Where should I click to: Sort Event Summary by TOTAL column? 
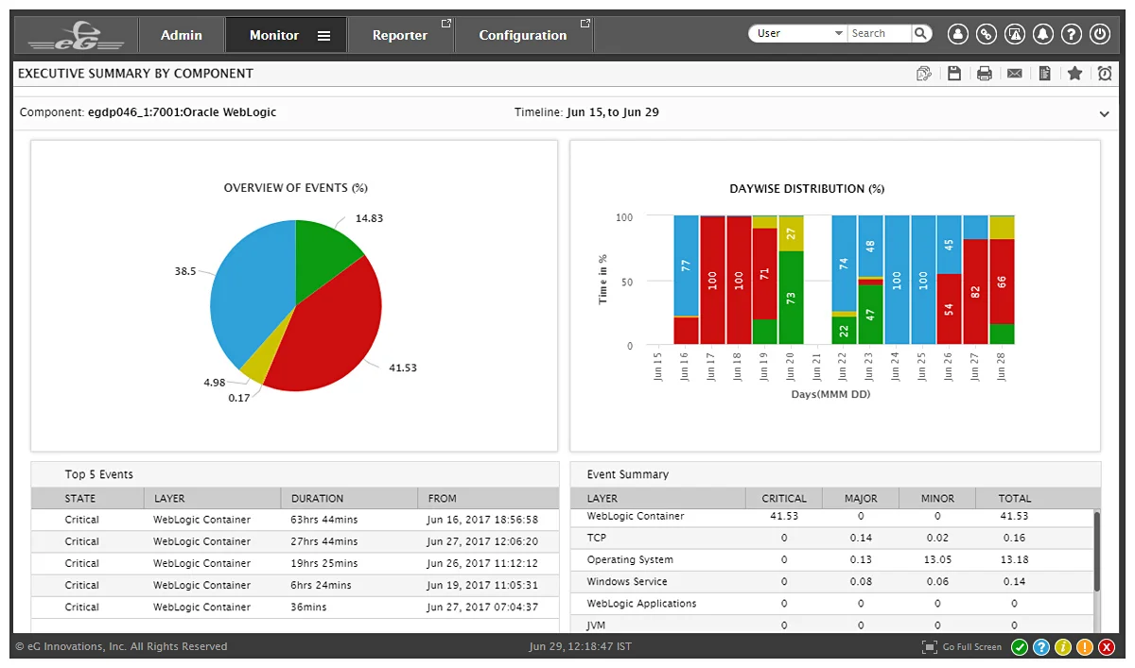1015,498
